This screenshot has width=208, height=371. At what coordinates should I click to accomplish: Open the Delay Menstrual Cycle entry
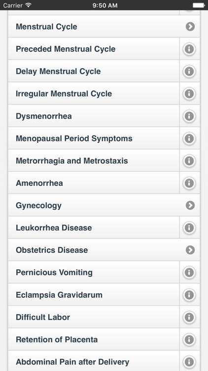94,71
